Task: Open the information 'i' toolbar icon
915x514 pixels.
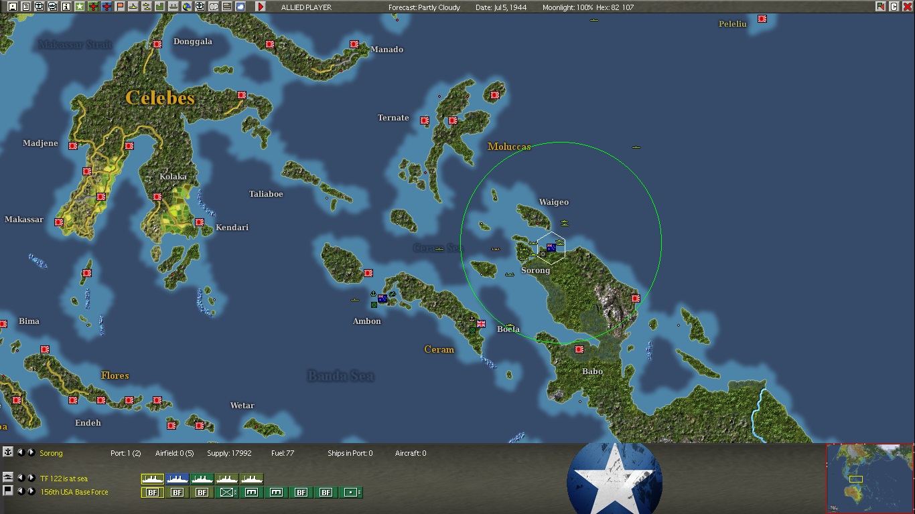Action: pyautogui.click(x=66, y=7)
